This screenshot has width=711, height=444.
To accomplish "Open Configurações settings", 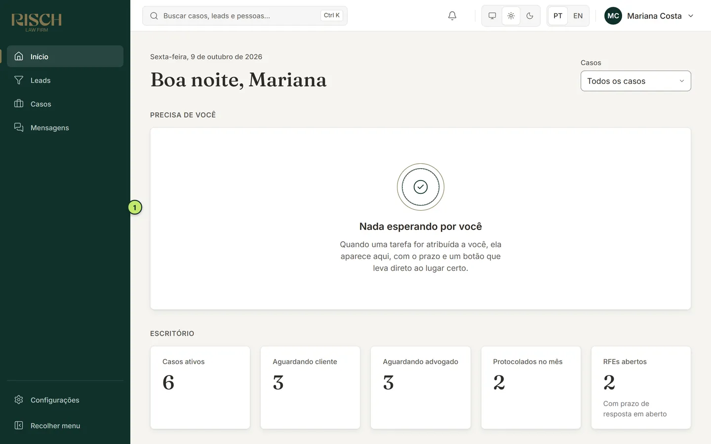I will [x=65, y=400].
